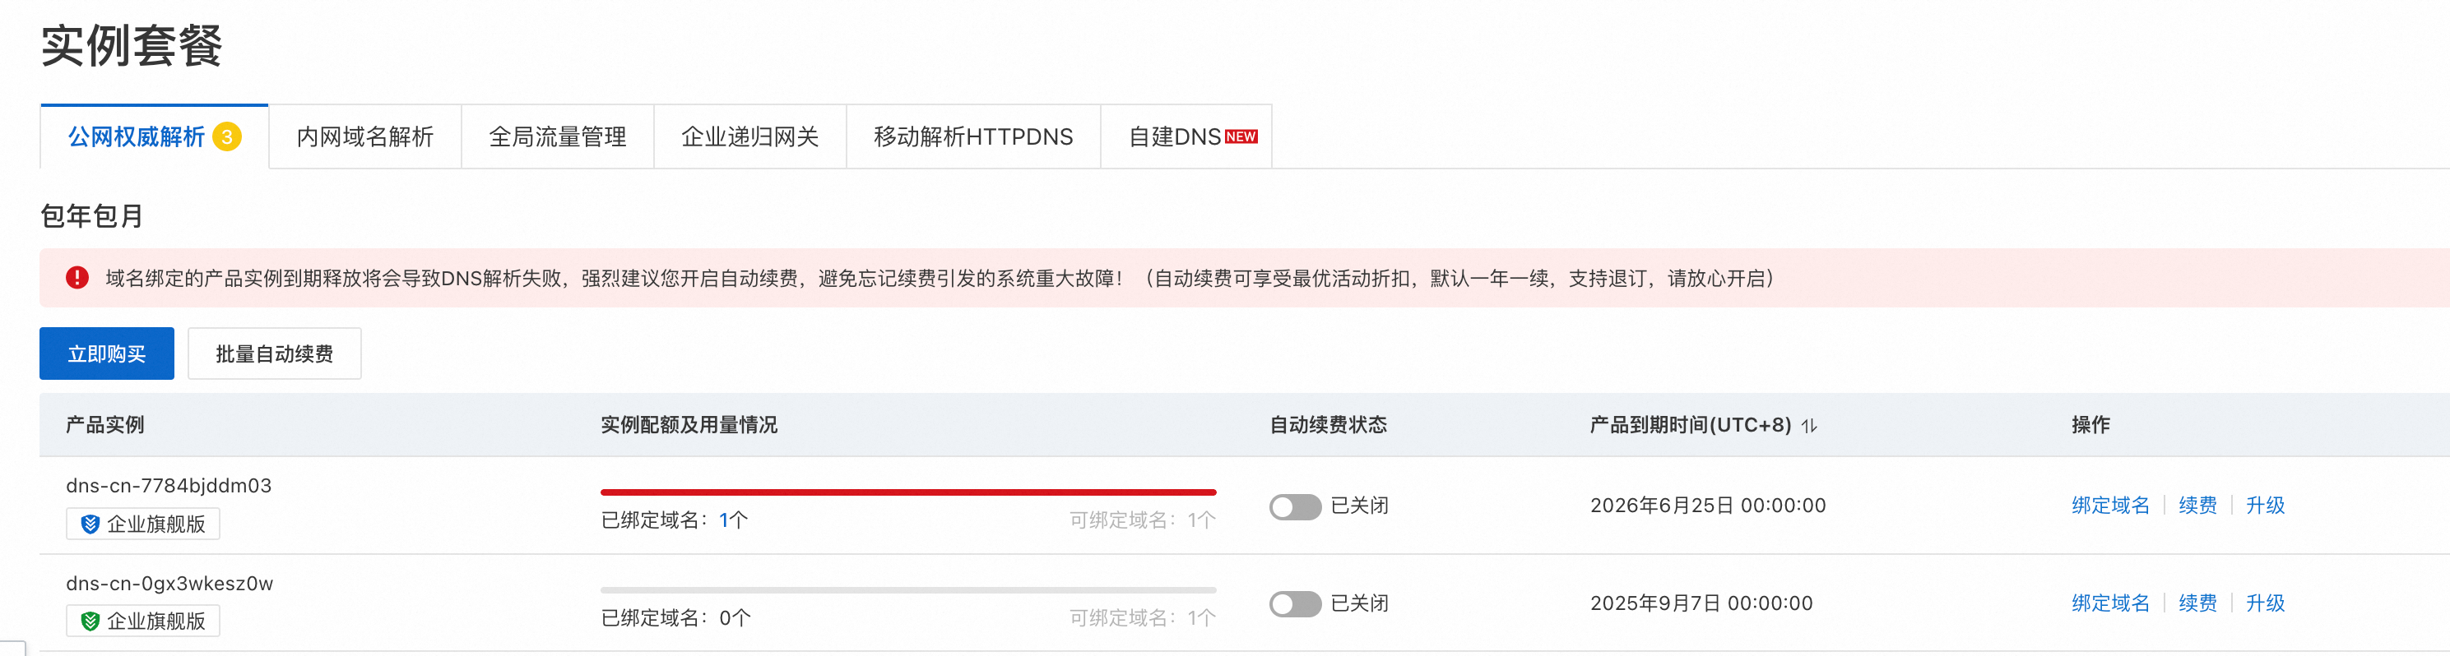Click the green shield icon on dns-cn-0gx3wkesz0w

point(90,621)
